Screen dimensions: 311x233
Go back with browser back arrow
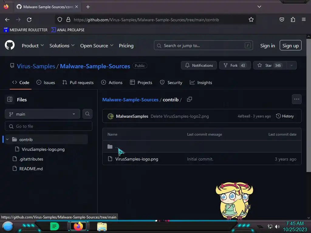click(7, 20)
